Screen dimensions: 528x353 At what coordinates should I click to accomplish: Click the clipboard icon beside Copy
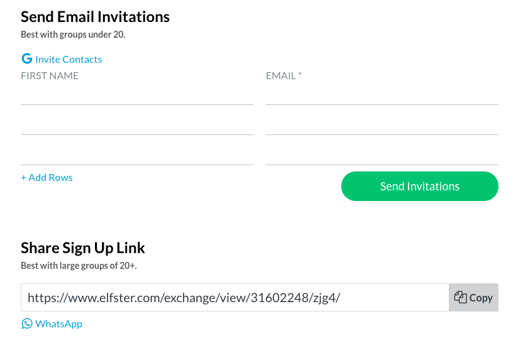[x=460, y=298]
